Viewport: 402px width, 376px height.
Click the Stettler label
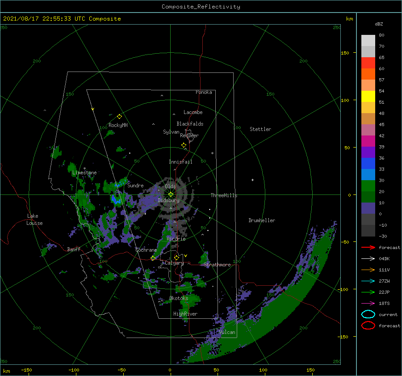coord(260,129)
